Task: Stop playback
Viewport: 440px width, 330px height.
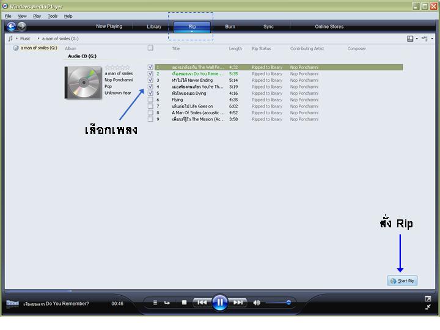Action: [184, 302]
